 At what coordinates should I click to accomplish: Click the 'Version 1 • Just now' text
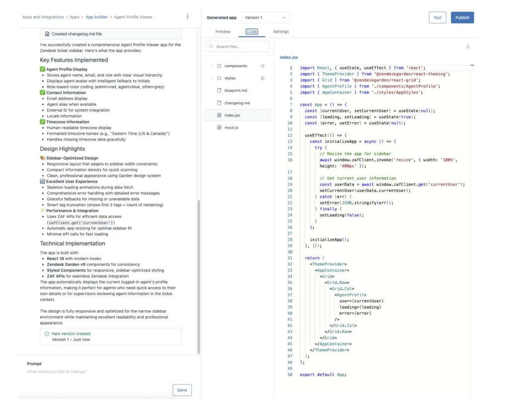click(71, 339)
